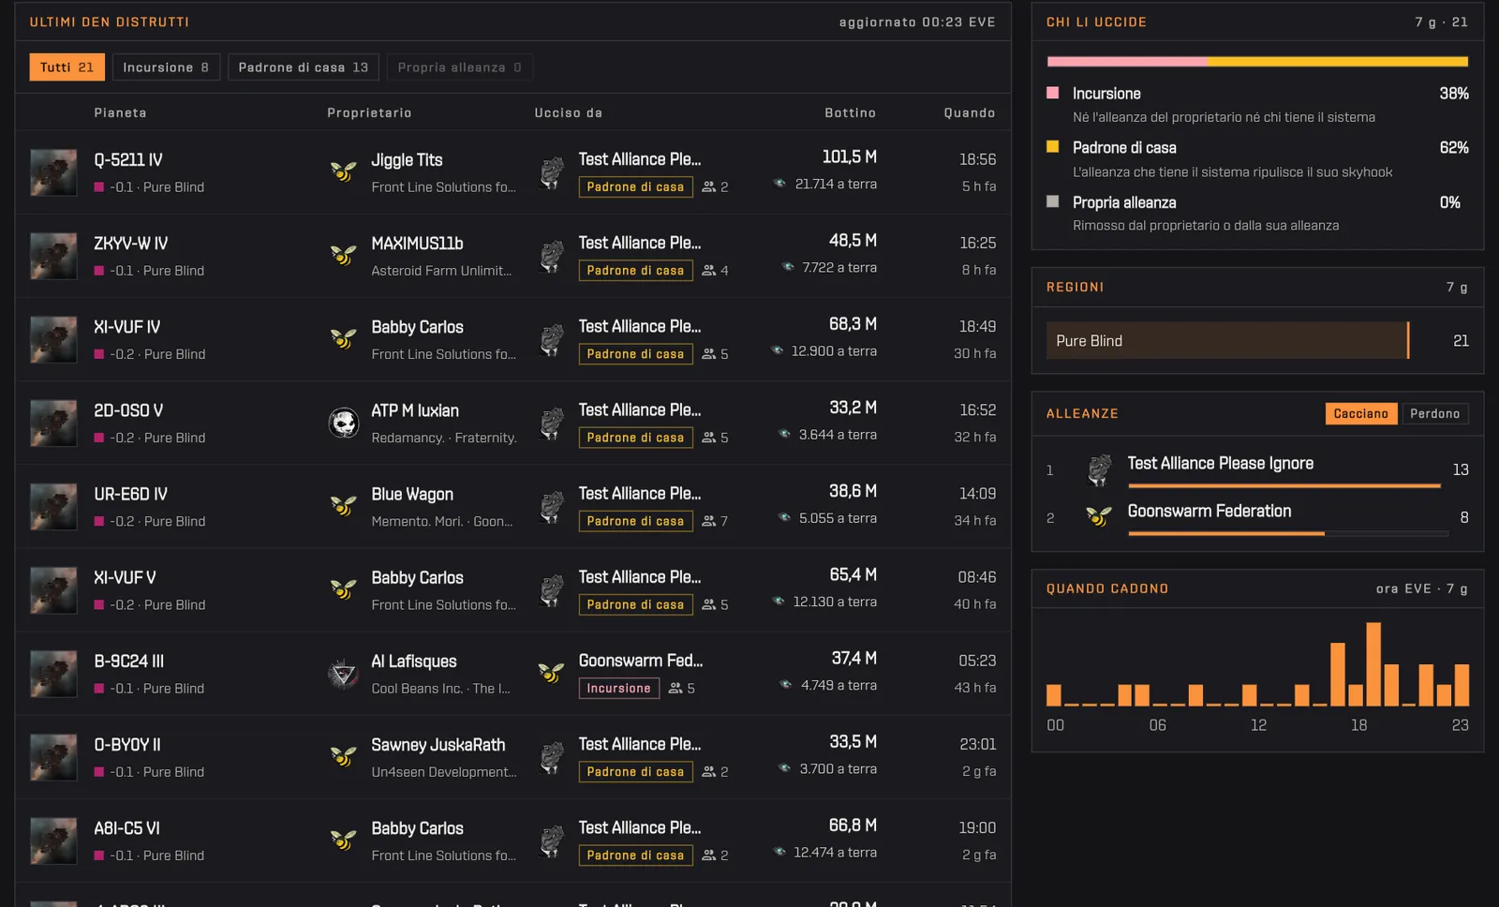The width and height of the screenshot is (1499, 907).
Task: Click the attackers count icon in UR-E6D IV row
Action: click(709, 521)
